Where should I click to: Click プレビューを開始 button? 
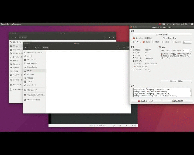[176, 81]
